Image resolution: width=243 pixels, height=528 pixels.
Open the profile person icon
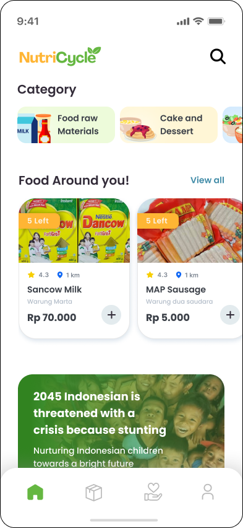click(208, 492)
